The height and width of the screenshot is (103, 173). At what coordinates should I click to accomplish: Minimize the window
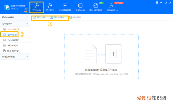click(x=161, y=2)
